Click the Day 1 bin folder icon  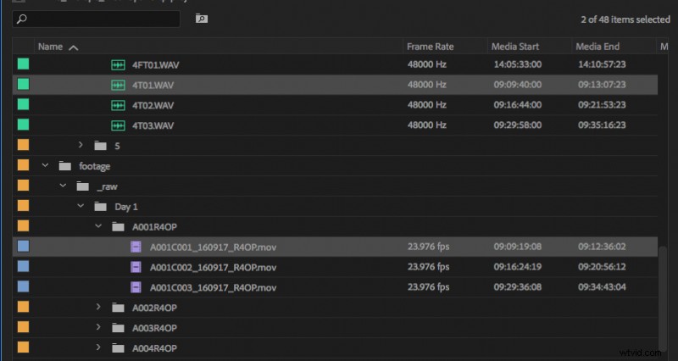pos(100,207)
